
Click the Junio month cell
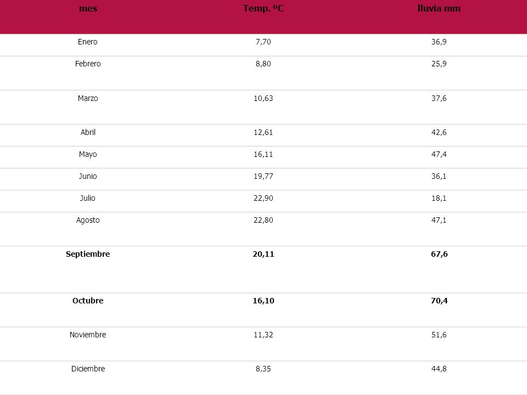88,176
